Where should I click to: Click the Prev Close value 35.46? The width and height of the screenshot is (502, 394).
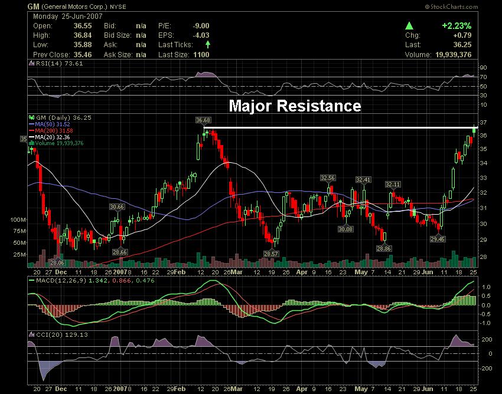[83, 55]
